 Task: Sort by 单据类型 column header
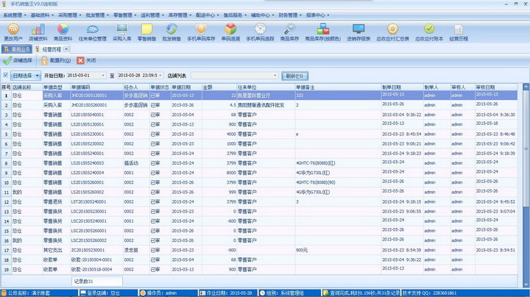[x=56, y=87]
